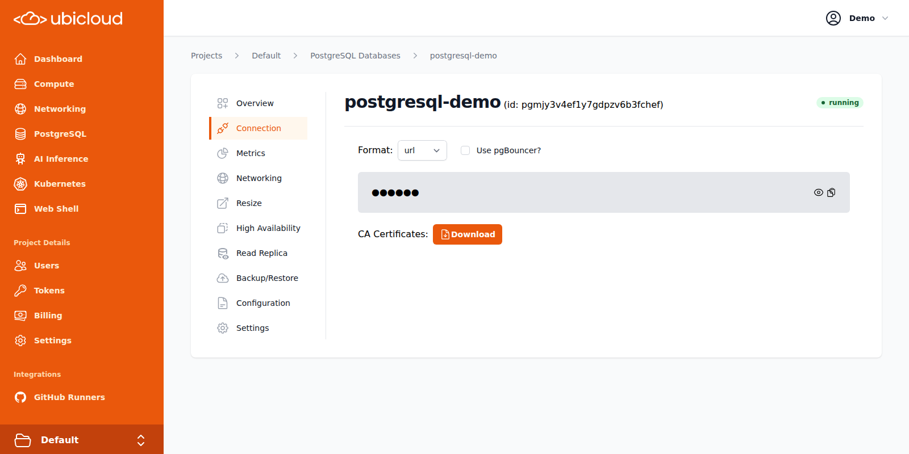
Task: Expand the Demo account menu chevron
Action: 885,18
